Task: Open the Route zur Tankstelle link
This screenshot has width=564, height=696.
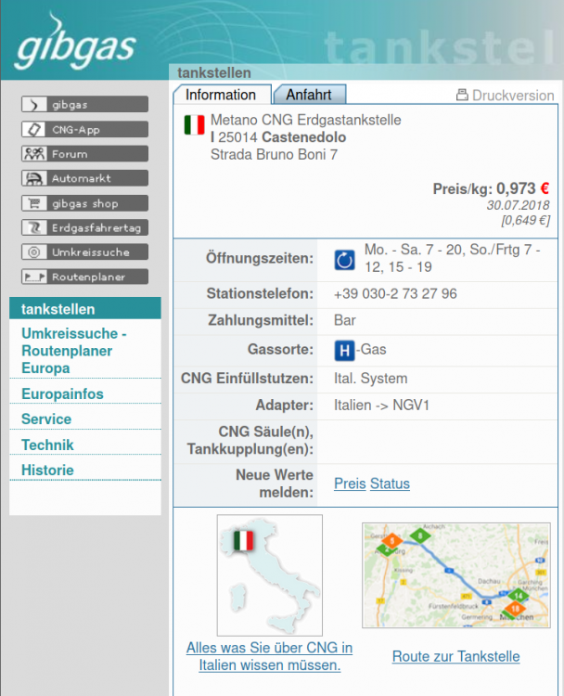Action: (455, 656)
